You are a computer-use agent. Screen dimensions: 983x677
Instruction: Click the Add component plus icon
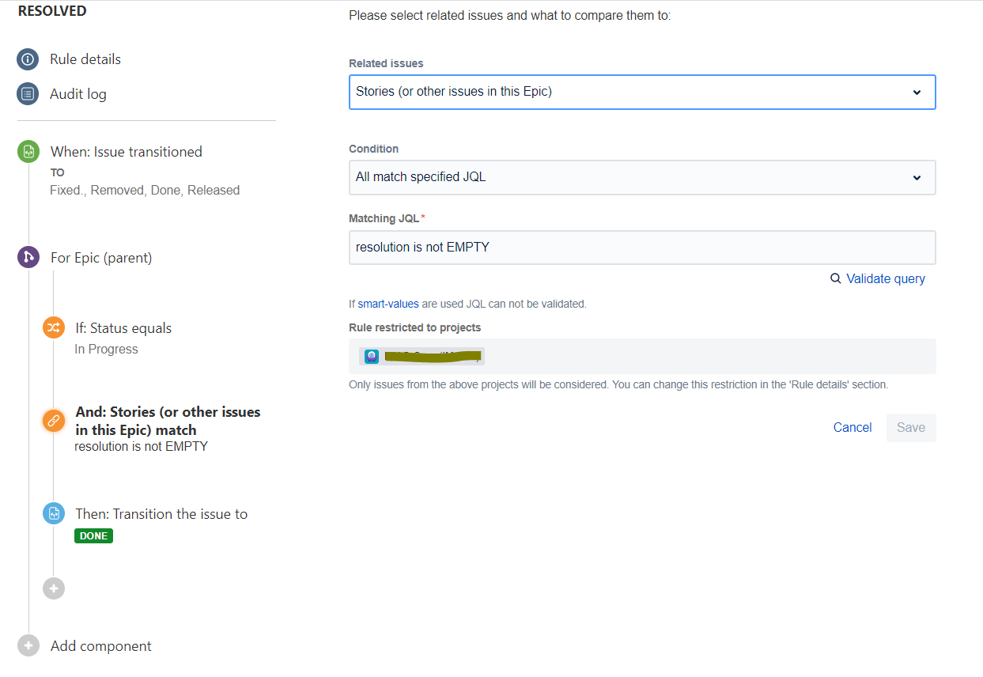[x=28, y=645]
